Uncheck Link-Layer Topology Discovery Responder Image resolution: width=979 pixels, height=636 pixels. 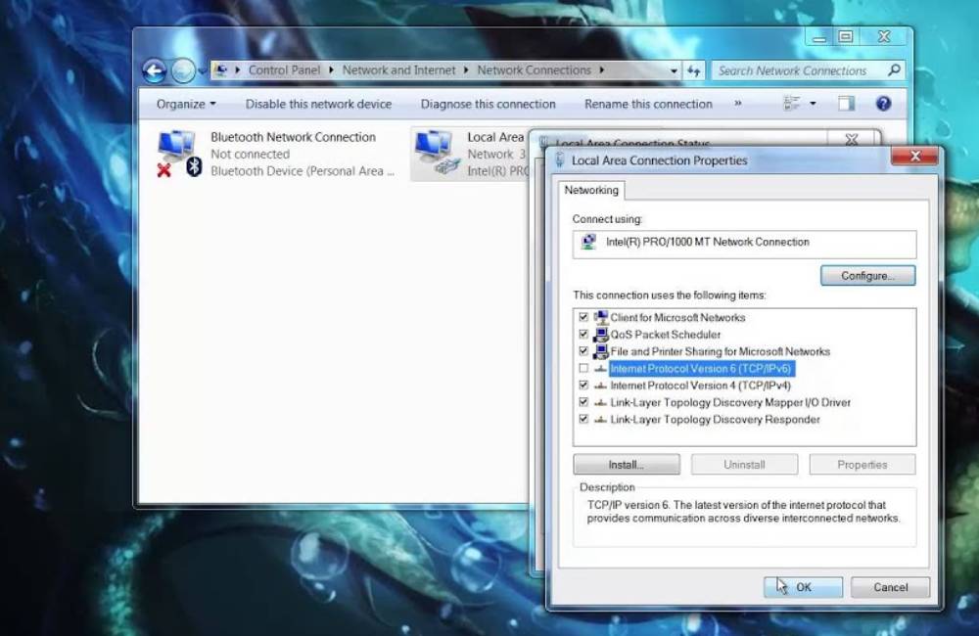(583, 419)
